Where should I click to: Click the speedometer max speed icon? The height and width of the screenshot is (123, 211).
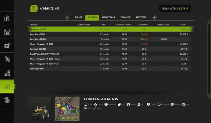(x=128, y=104)
